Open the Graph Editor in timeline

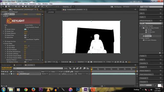click(88, 68)
